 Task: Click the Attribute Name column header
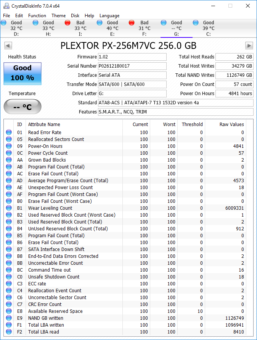point(74,124)
